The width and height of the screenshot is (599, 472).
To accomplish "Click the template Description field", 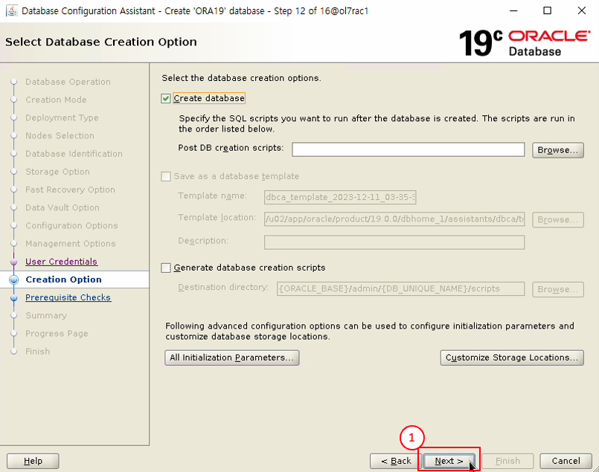I will (x=394, y=242).
